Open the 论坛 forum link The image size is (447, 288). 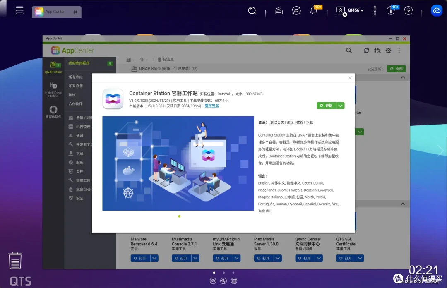click(x=290, y=122)
